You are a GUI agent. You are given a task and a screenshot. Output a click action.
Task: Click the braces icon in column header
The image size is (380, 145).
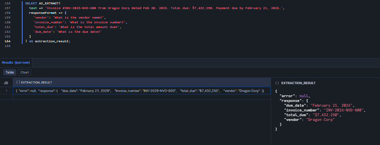point(18,83)
